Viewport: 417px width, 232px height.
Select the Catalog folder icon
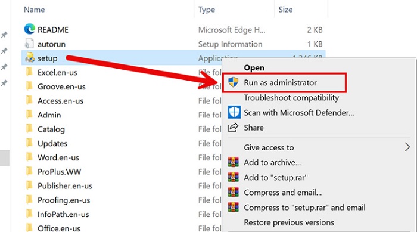pos(29,129)
